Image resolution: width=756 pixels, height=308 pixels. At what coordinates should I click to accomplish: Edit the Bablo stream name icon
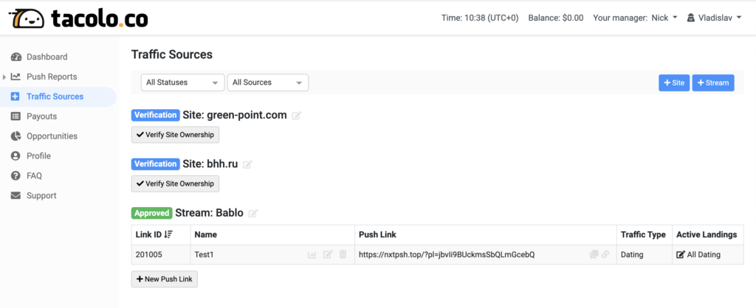pos(253,213)
